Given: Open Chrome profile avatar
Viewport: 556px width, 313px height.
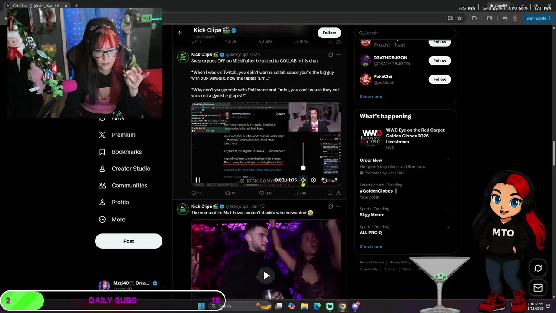Looking at the screenshot, I should point(516,18).
